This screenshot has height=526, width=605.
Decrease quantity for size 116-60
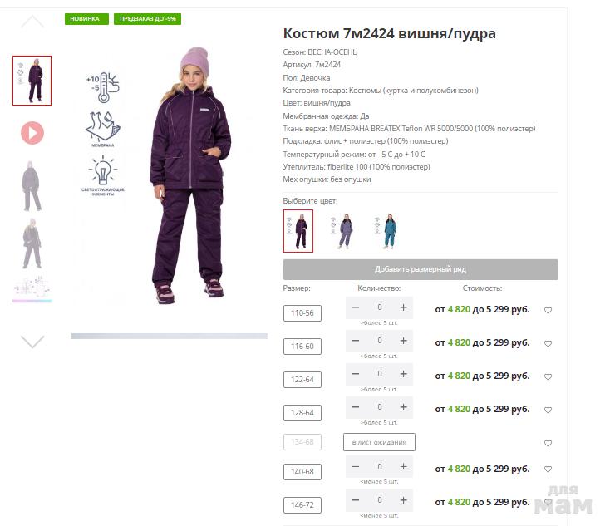(x=356, y=341)
